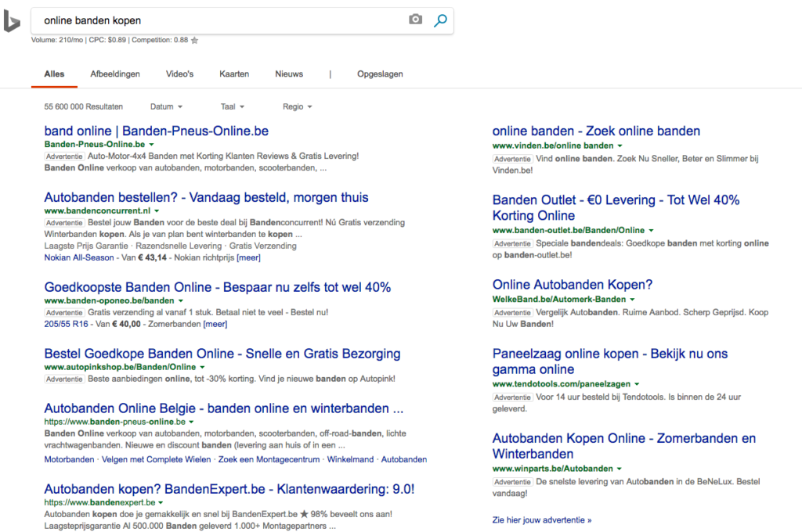This screenshot has height=532, width=802.
Task: Expand arrow next to Banden-Pneus-Online.be ad URL
Action: tap(151, 145)
